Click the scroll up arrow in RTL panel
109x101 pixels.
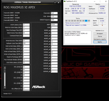5,68
